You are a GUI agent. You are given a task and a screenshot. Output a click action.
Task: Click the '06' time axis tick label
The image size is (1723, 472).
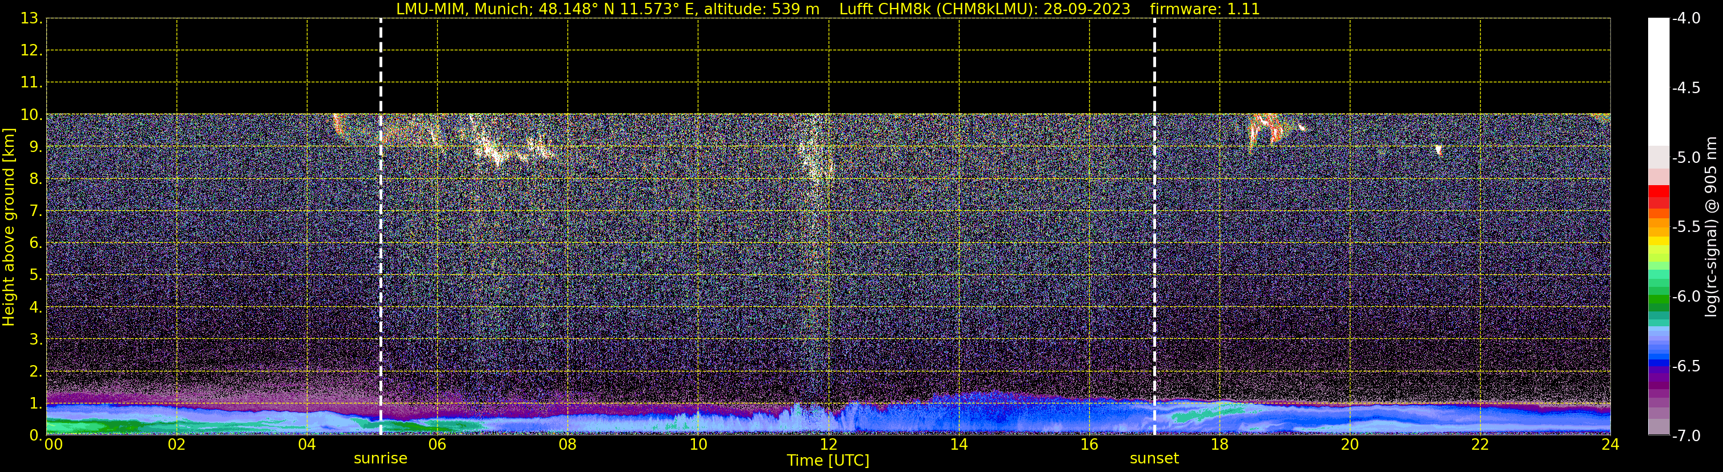pos(437,445)
